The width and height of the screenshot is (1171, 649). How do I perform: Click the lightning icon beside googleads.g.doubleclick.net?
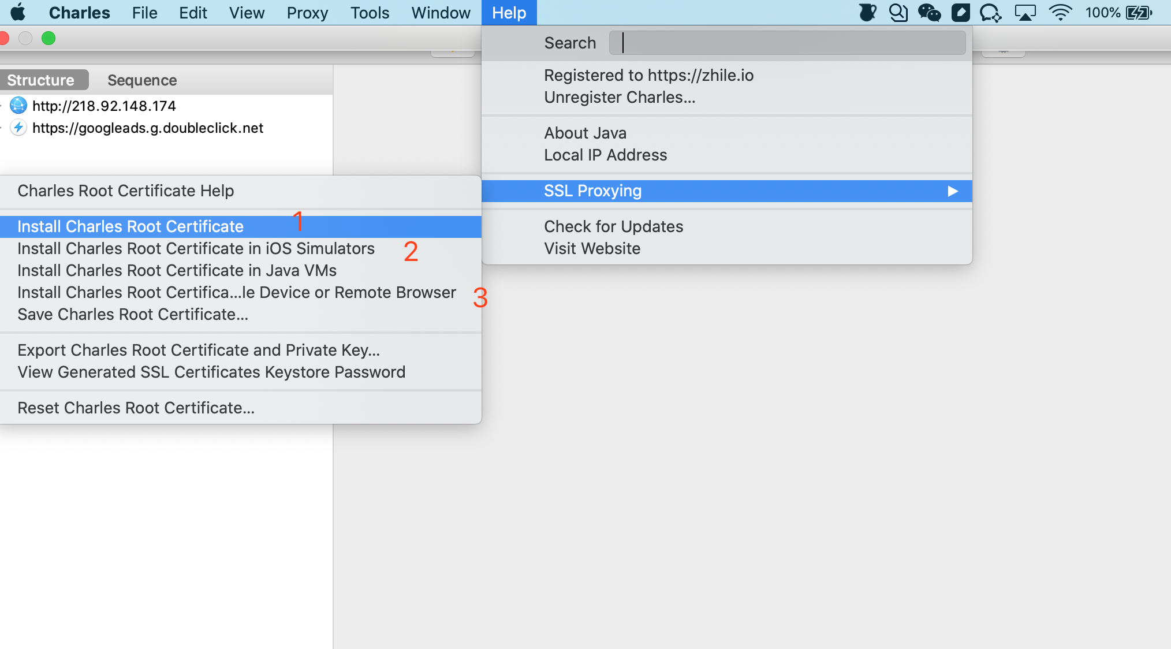(x=19, y=128)
